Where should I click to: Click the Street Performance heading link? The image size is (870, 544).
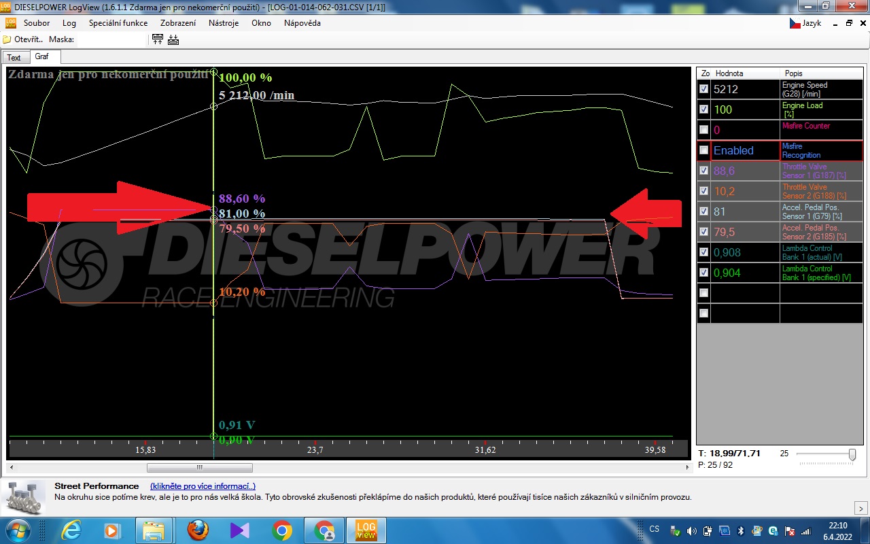96,486
